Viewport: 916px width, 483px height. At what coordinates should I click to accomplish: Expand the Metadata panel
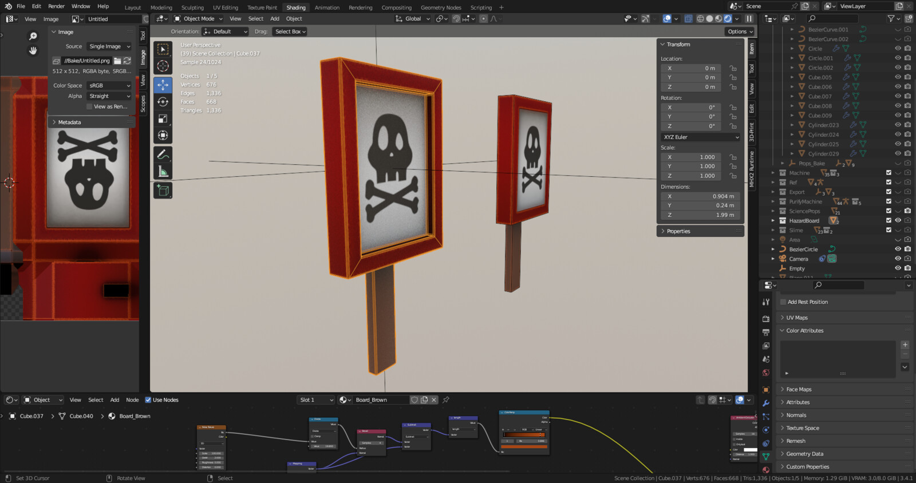[92, 122]
